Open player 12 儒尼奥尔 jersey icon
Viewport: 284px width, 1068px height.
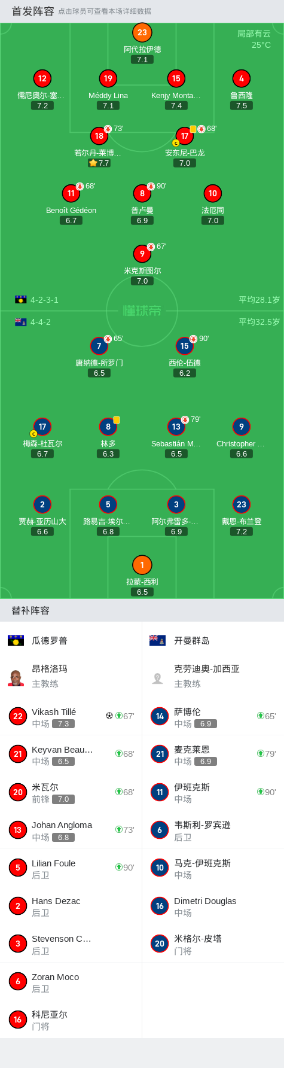tap(42, 78)
